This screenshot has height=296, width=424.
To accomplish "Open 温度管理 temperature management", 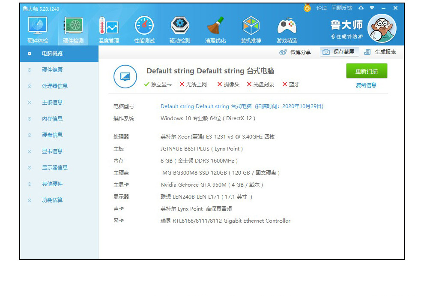I will (x=109, y=30).
